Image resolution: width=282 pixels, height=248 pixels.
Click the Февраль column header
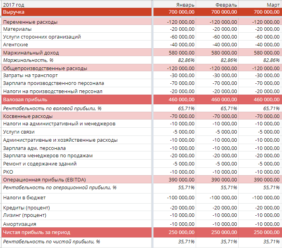[x=226, y=5]
